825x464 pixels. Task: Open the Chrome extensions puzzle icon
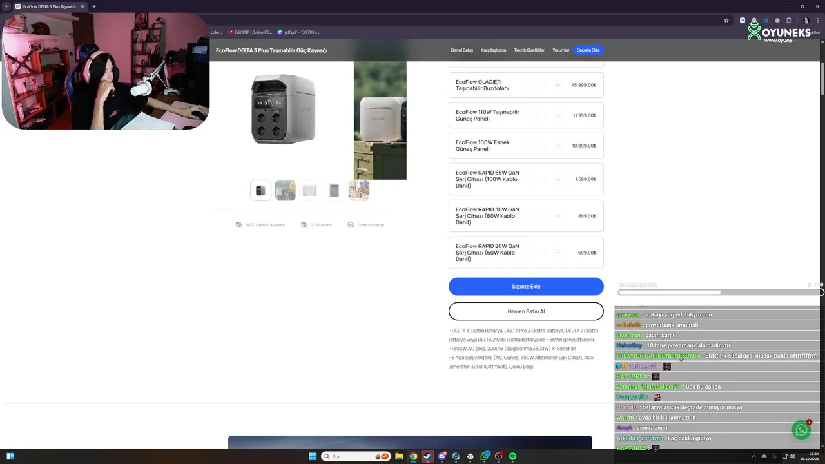(789, 20)
